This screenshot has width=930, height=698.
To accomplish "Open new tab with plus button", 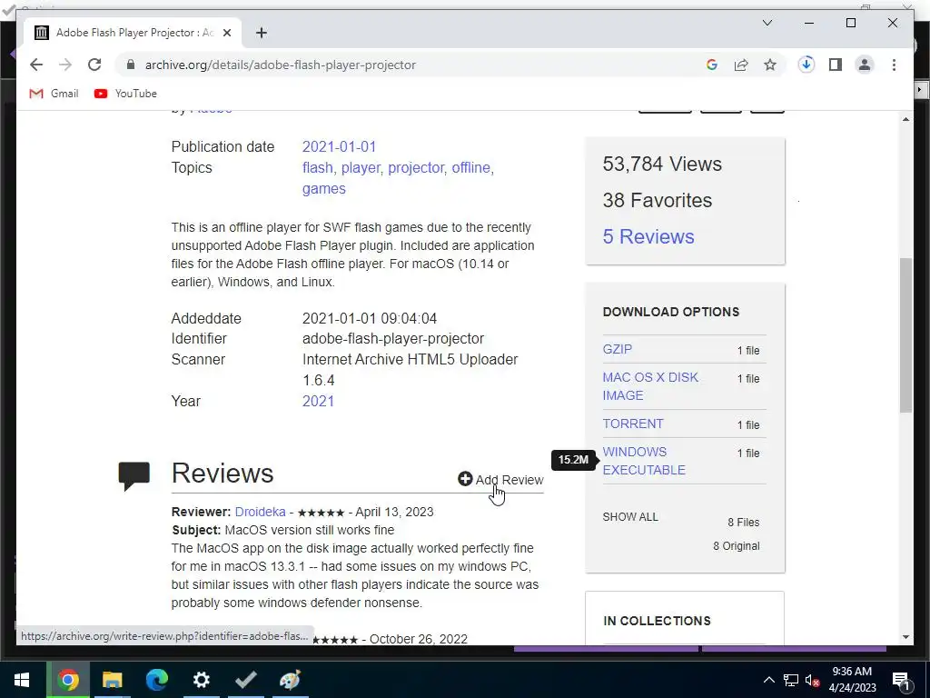I will click(262, 33).
